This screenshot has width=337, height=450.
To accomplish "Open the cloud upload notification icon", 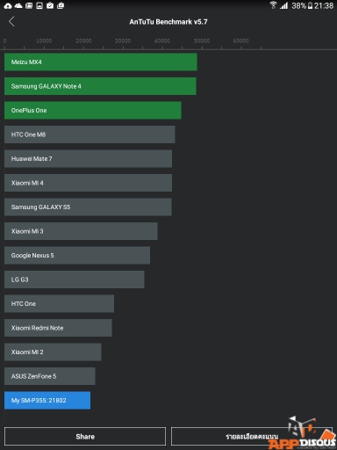I will 8,5.
